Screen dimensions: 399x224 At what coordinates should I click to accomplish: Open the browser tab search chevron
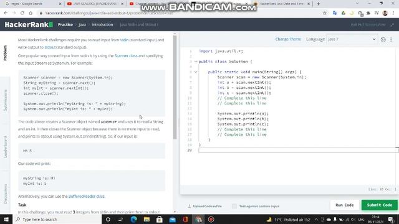[x=357, y=4]
